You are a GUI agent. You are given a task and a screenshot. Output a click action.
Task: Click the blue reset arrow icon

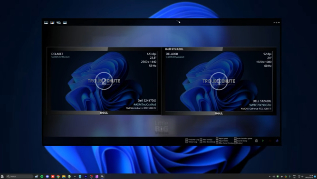277,141
